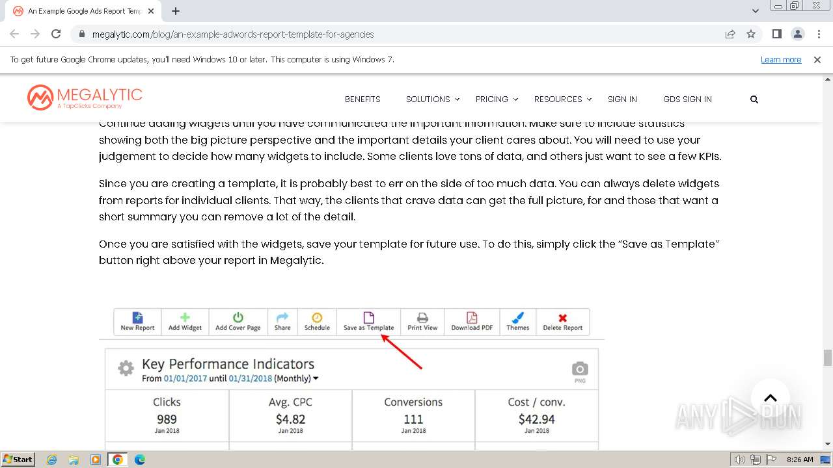
Task: Click the scroll-to-top arrow button
Action: pyautogui.click(x=770, y=398)
